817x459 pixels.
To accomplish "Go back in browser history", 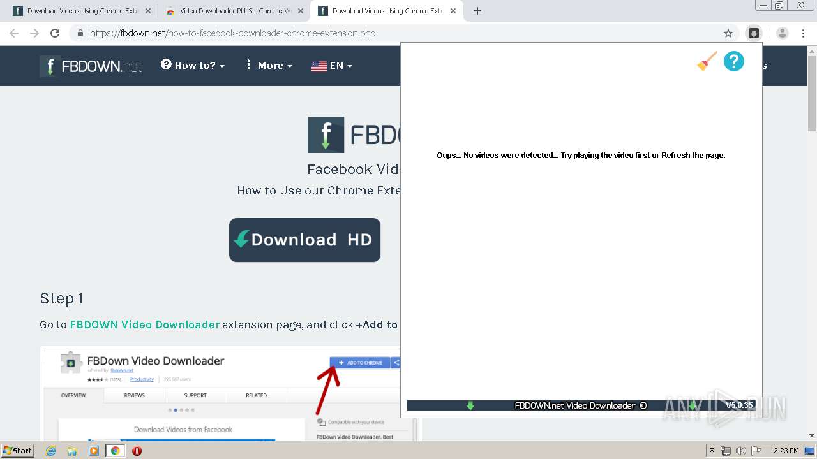I will (14, 33).
